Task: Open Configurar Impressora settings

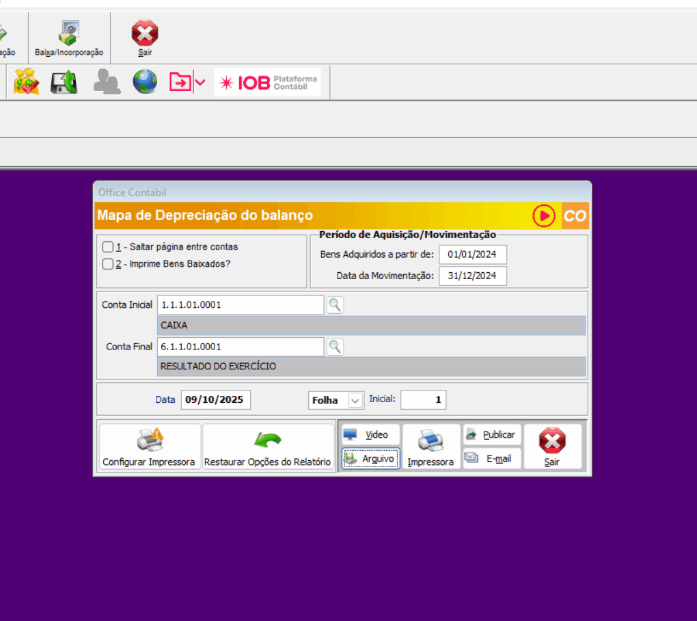Action: click(x=149, y=447)
